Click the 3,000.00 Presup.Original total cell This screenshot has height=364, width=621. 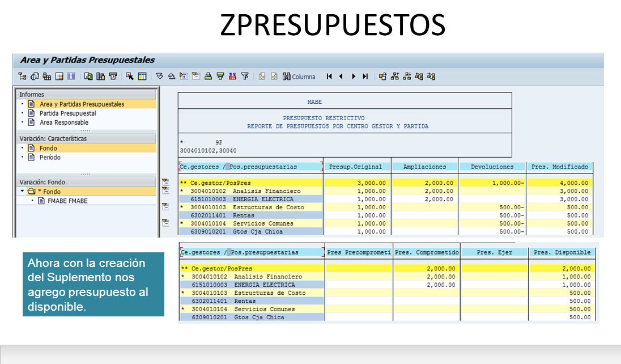(x=356, y=183)
